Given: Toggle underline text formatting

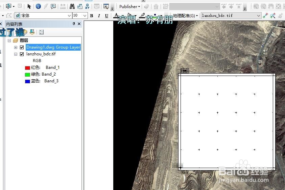Looking at the screenshot, I should [x=106, y=16].
